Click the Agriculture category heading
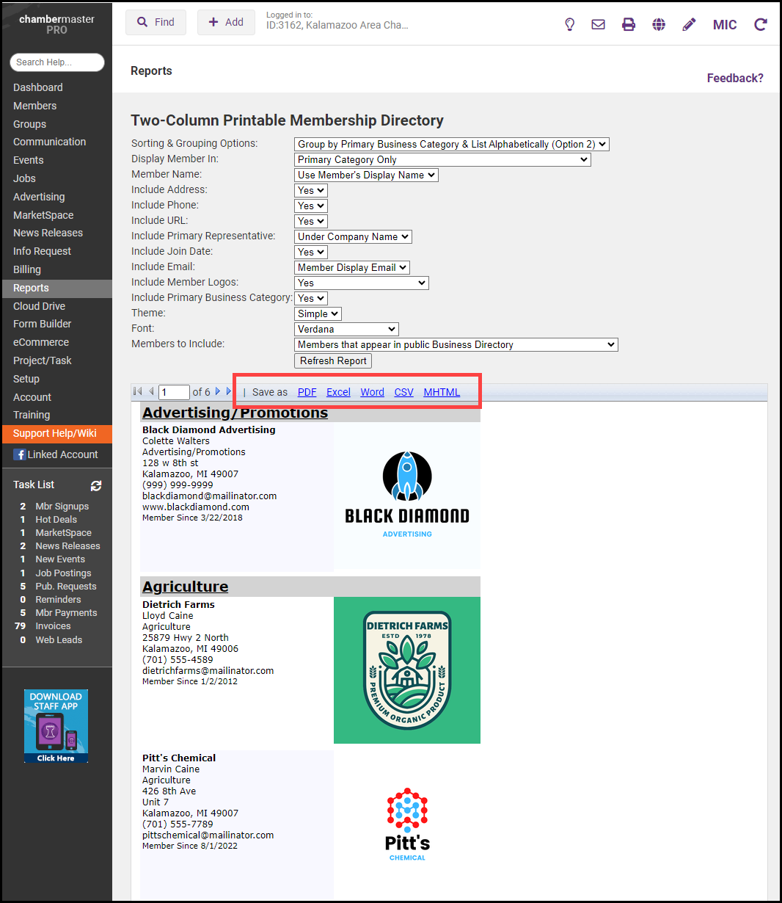 pyautogui.click(x=185, y=587)
